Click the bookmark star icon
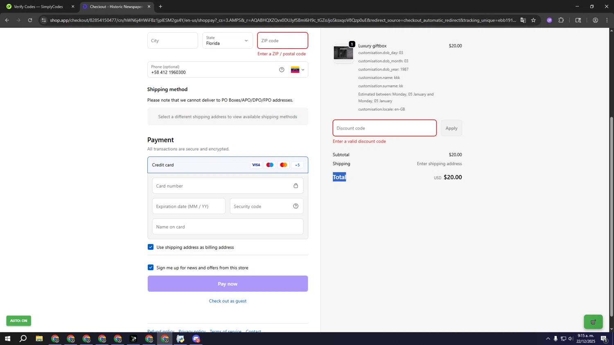 [x=533, y=20]
